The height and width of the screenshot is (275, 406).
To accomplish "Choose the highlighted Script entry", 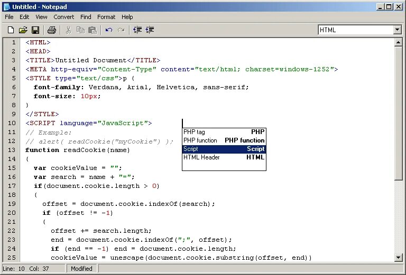I will (224, 149).
